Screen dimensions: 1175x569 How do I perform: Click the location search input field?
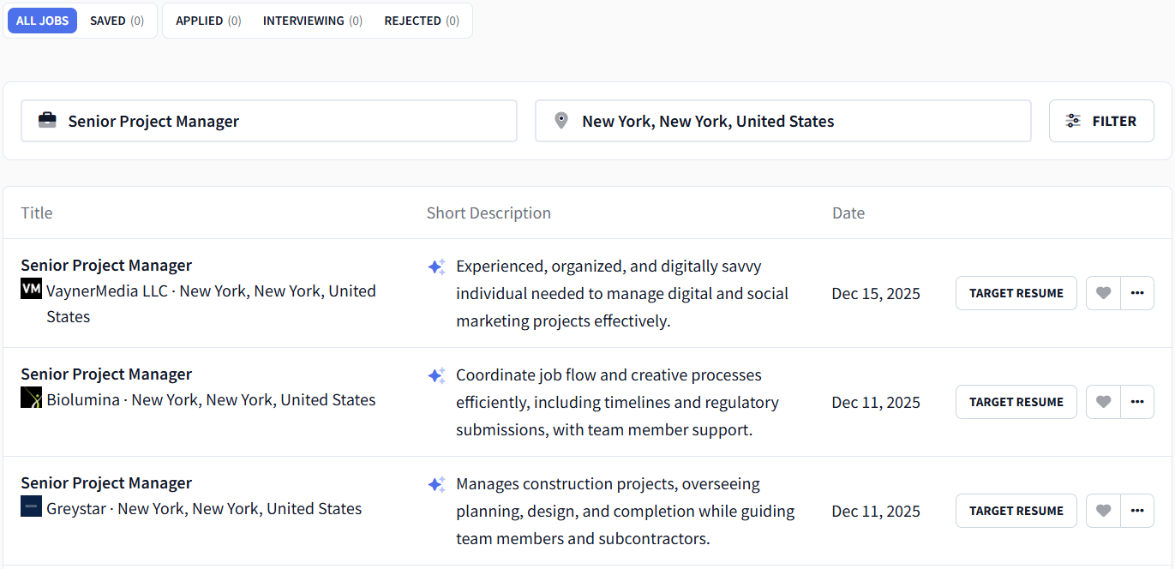point(771,120)
